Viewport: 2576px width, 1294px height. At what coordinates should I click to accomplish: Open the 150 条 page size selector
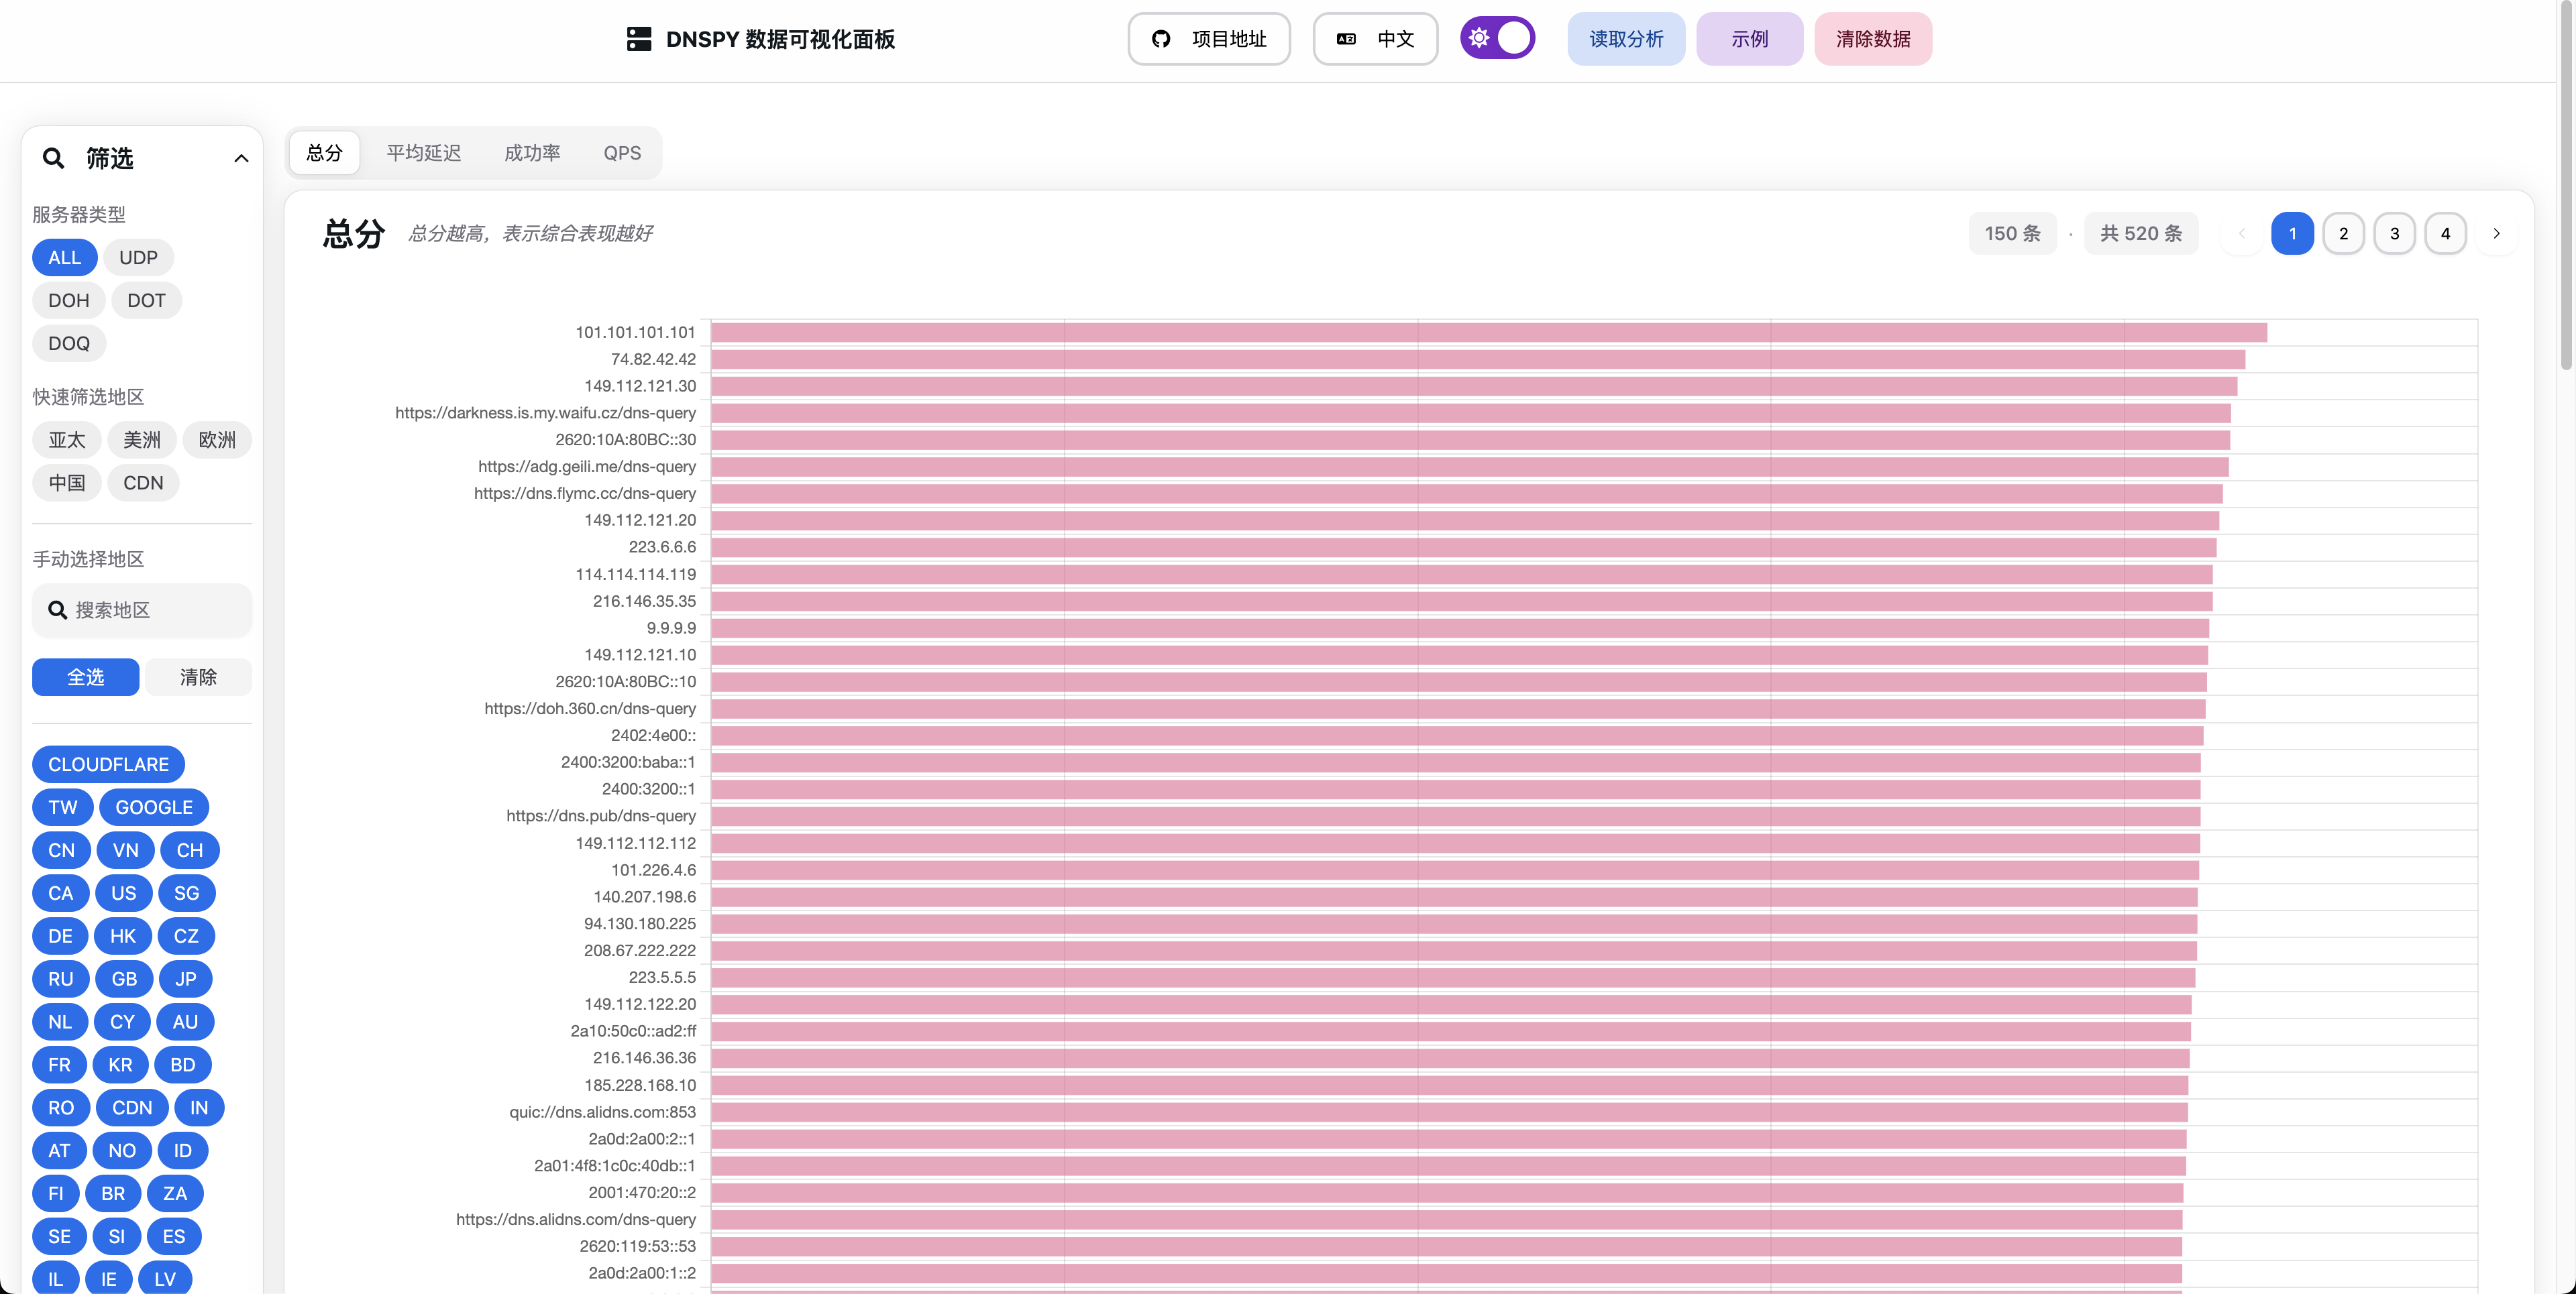pyautogui.click(x=2012, y=234)
